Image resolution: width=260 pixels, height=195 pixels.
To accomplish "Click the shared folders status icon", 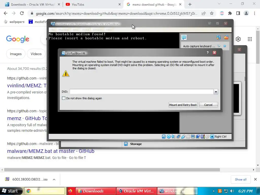I will click(x=188, y=136).
